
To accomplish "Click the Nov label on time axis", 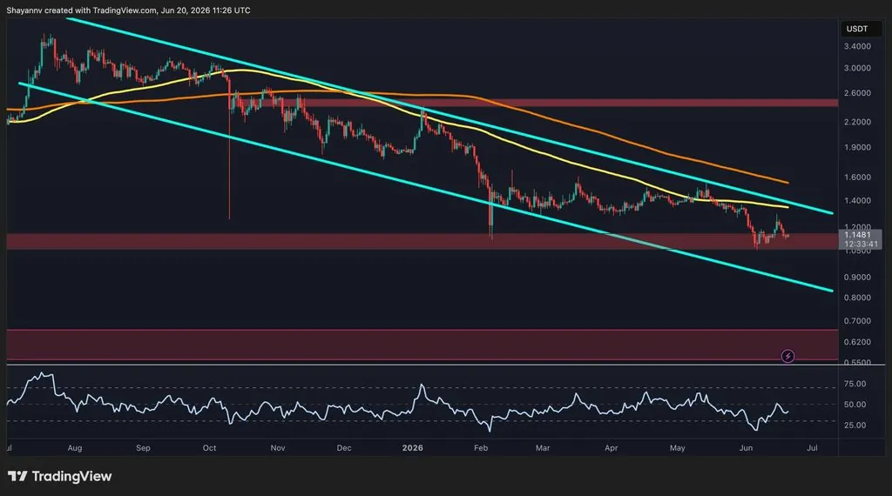I will tap(278, 448).
